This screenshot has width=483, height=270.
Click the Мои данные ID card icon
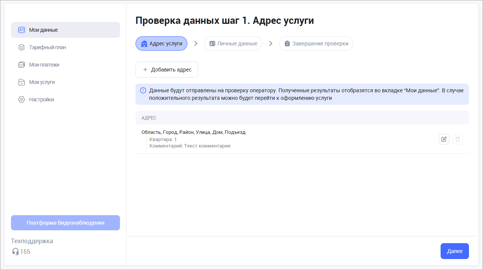click(x=22, y=30)
